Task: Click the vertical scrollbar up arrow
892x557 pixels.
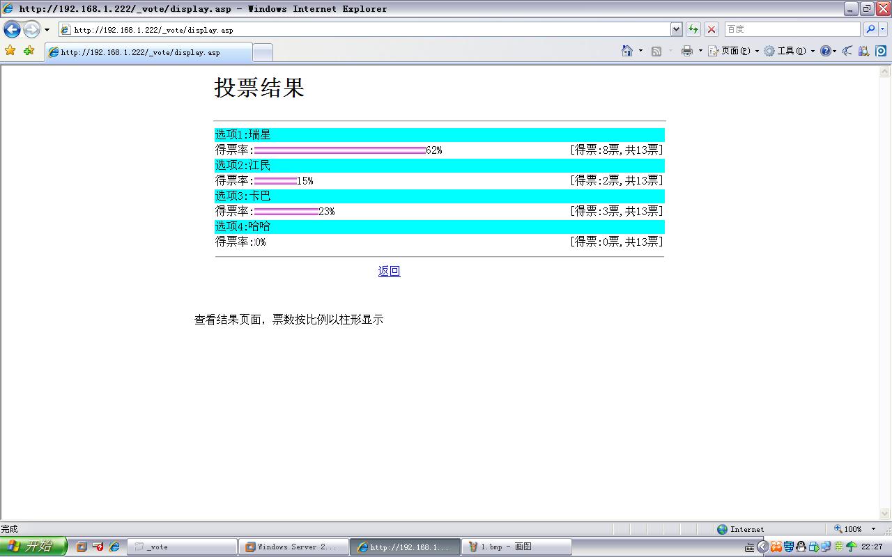Action: point(886,71)
